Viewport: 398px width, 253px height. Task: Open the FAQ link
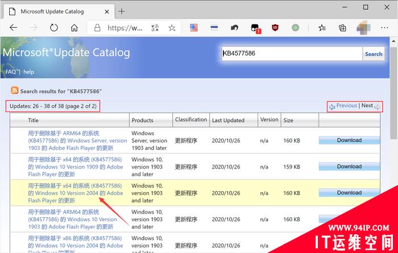pyautogui.click(x=10, y=72)
